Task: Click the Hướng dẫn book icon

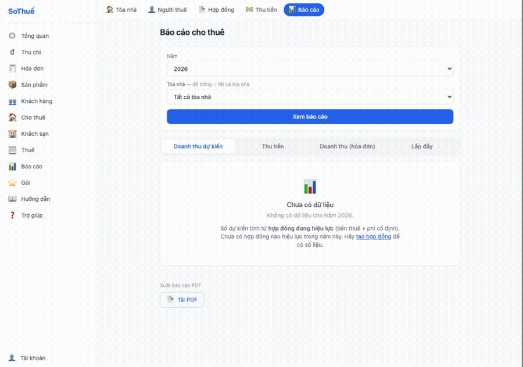Action: (x=12, y=199)
